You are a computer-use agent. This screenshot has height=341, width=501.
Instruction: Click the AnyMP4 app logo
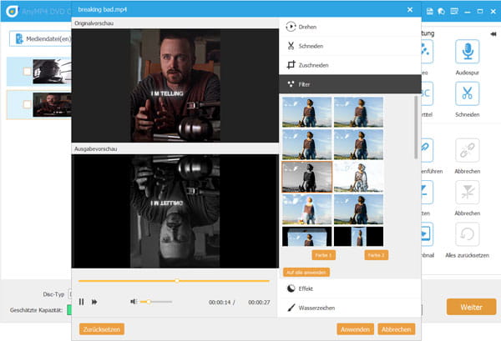[12, 11]
